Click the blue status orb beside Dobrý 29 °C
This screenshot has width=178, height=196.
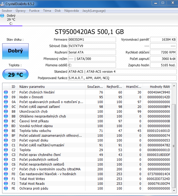tap(2, 16)
